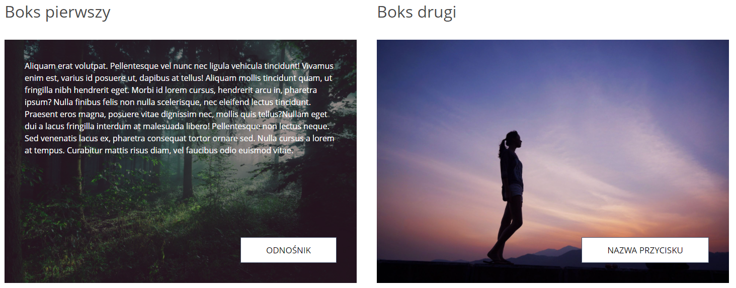Click the word "Vivamus" in the paragraph
This screenshot has width=736, height=288.
click(x=318, y=66)
